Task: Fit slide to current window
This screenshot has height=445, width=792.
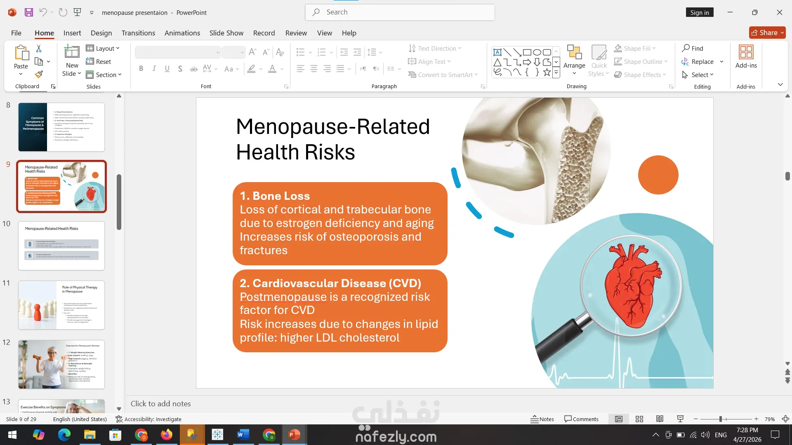Action: click(785, 419)
